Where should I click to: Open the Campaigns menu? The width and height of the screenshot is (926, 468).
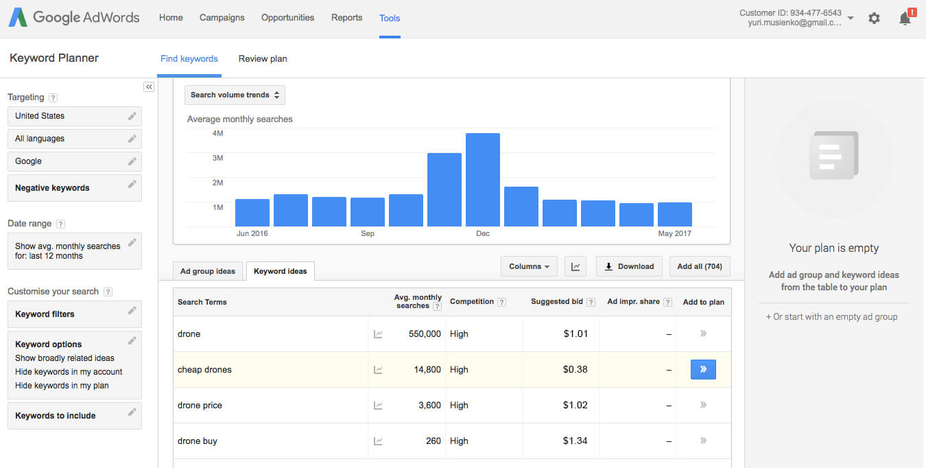tap(222, 18)
